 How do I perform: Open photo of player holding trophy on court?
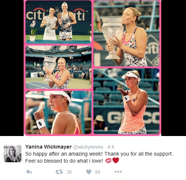[58, 67]
